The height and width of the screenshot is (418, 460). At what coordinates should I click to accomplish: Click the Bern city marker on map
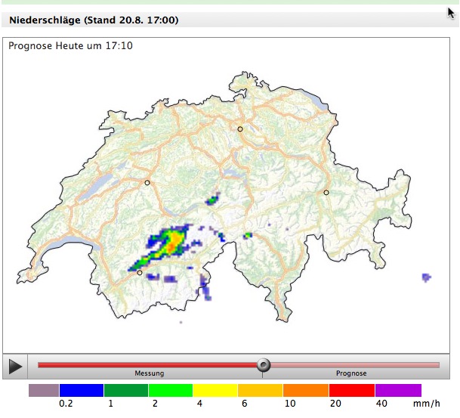click(147, 183)
